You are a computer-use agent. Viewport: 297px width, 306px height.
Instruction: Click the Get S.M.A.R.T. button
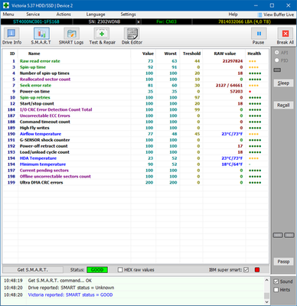33,270
